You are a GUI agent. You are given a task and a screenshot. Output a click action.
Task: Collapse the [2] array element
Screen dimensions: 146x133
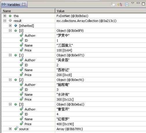(x=10, y=80)
